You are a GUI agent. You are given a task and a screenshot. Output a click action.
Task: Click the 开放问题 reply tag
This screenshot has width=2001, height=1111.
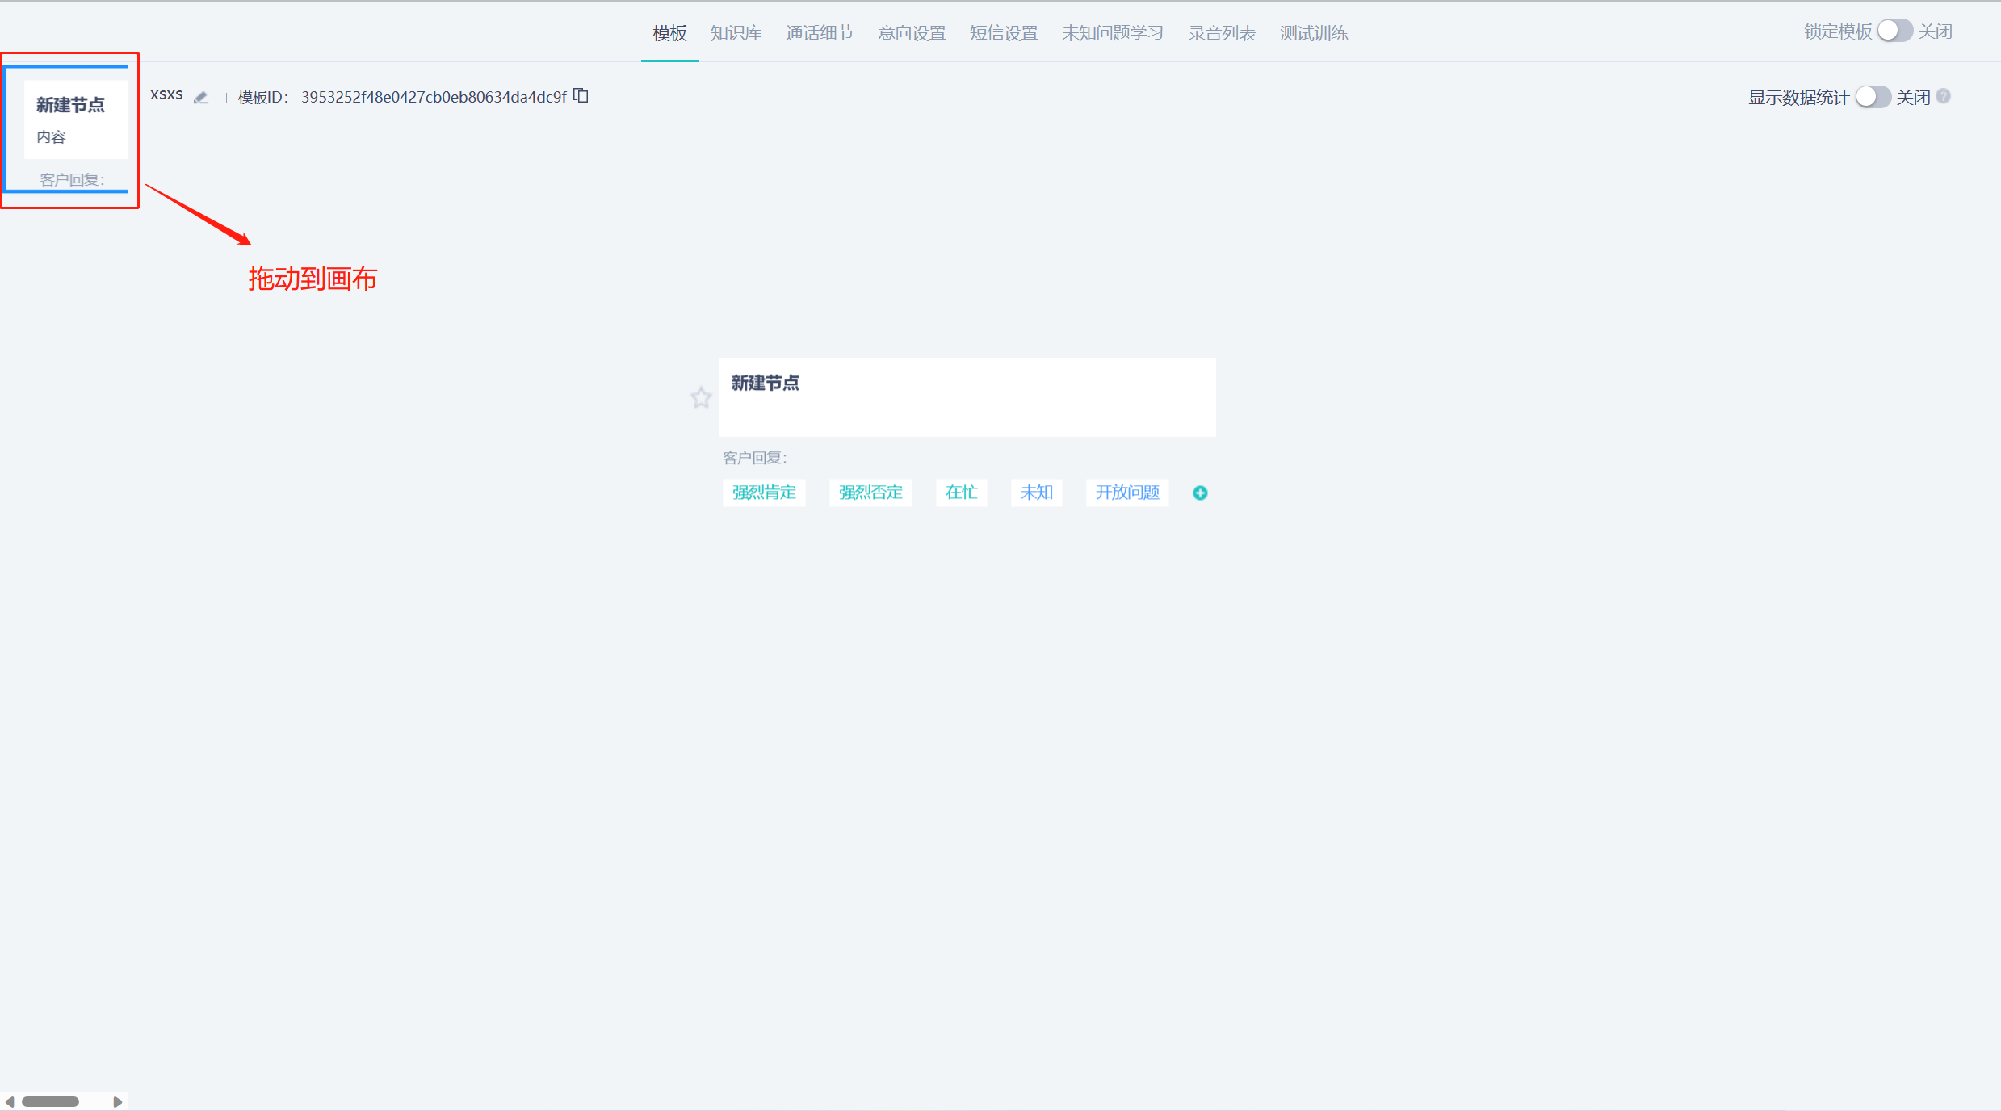point(1127,493)
